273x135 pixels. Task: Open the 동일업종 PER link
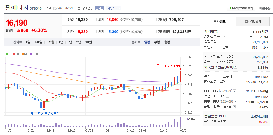pyautogui.click(x=216, y=116)
